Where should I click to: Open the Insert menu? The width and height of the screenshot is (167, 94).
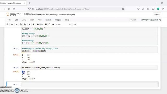point(32,20)
